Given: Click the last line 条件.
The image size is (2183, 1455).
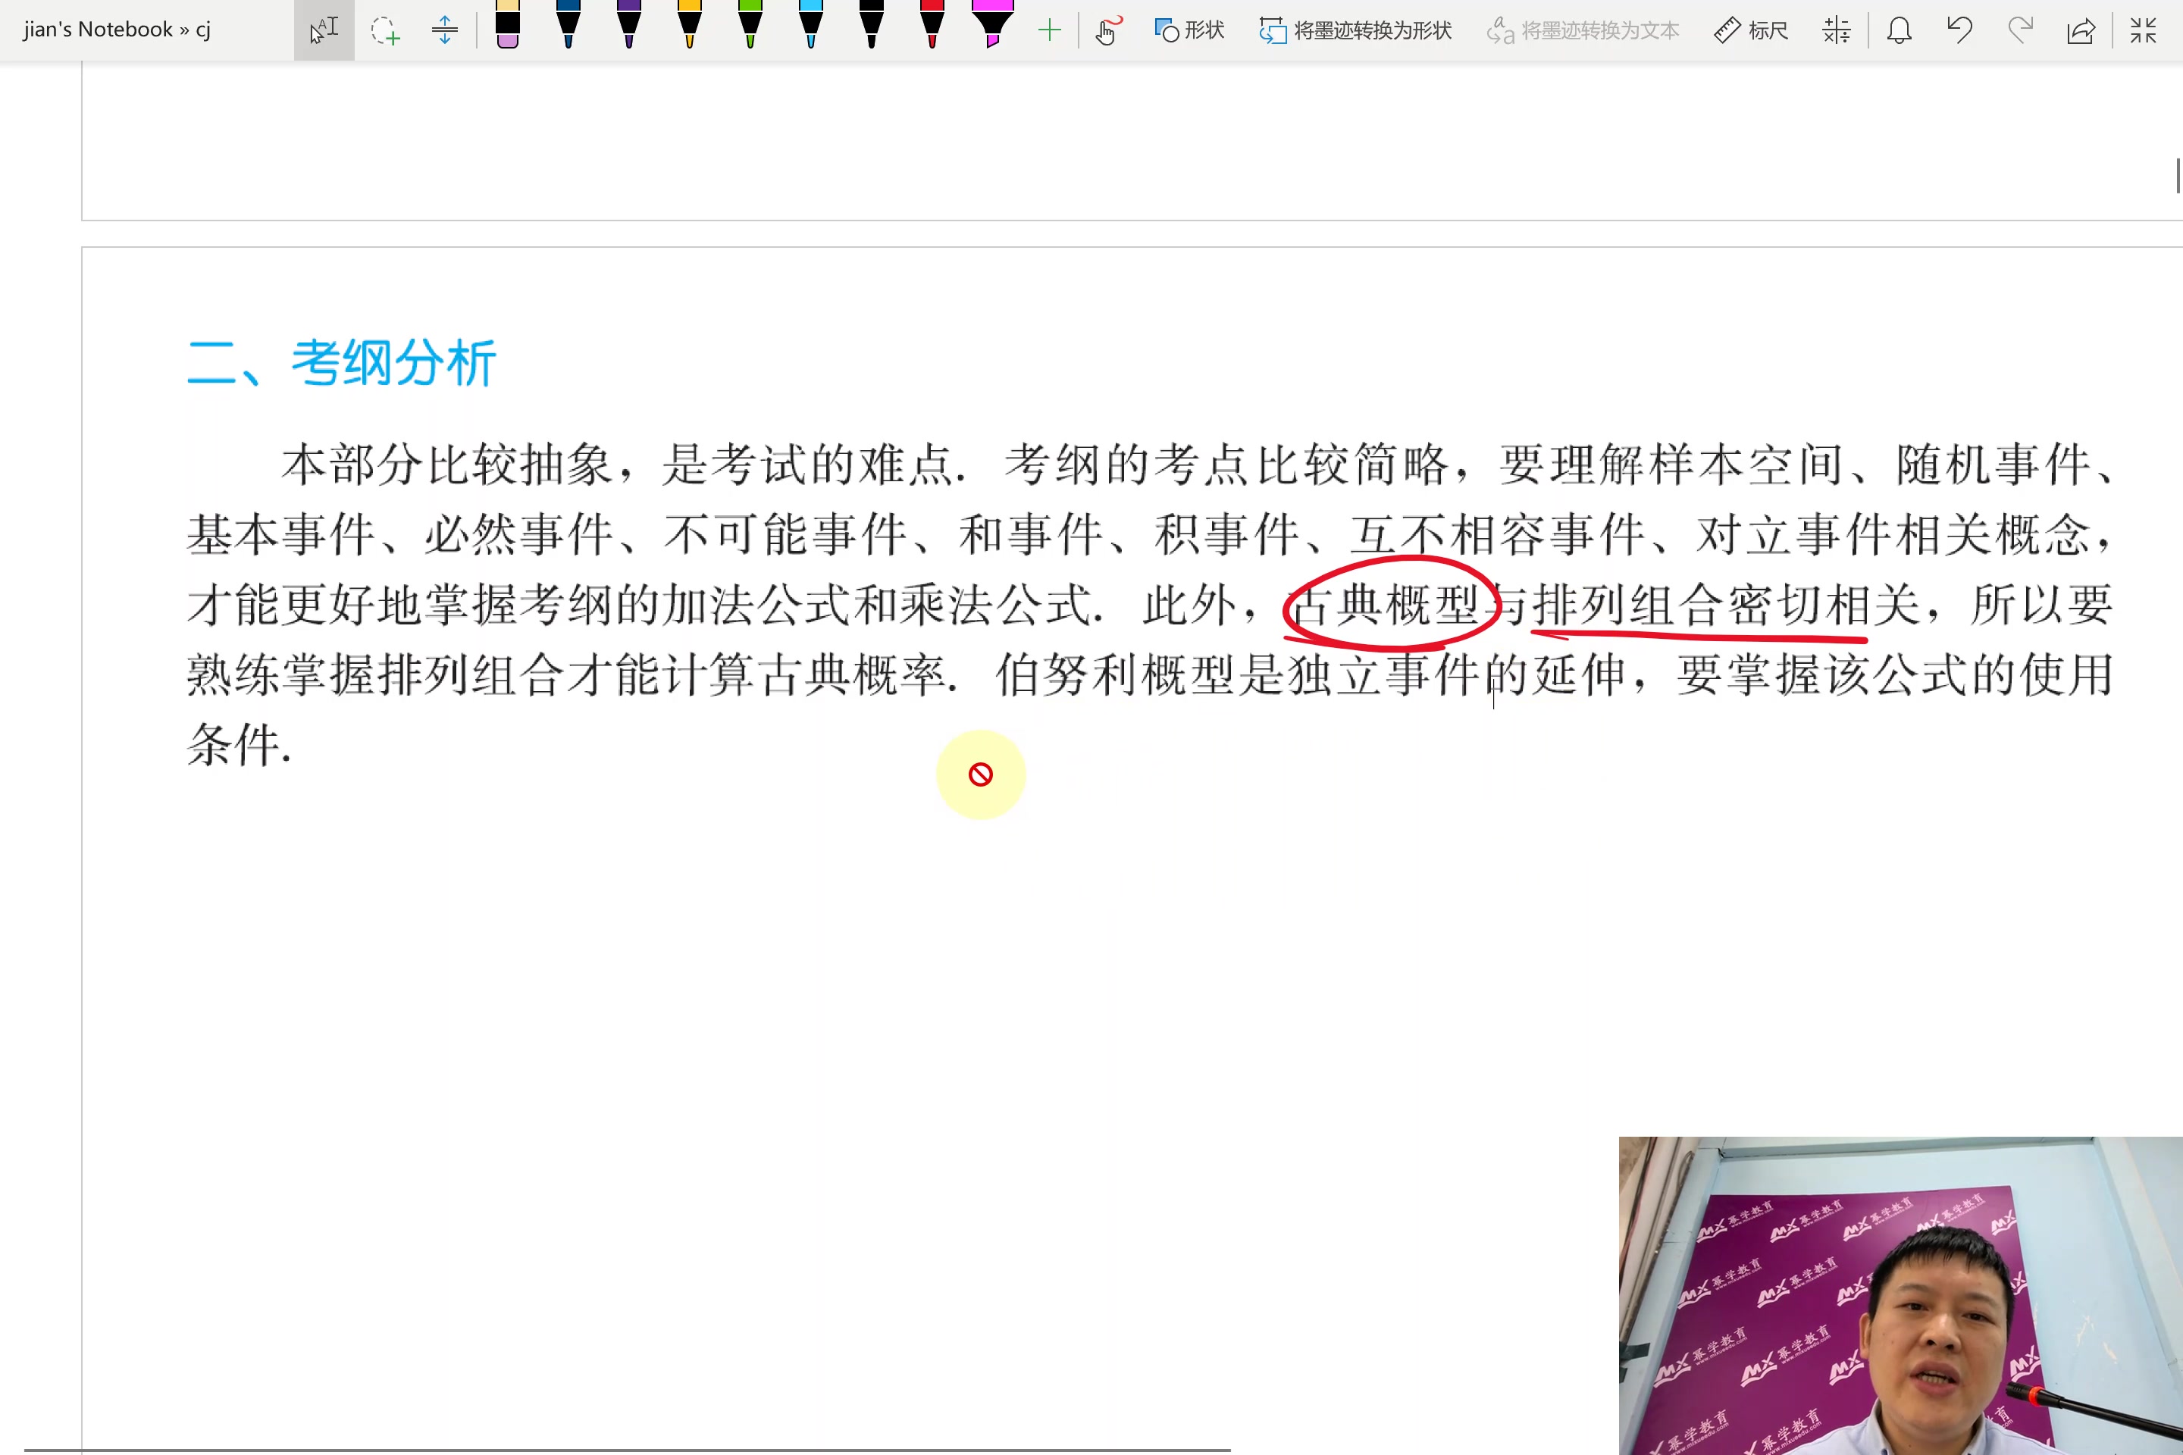Looking at the screenshot, I should click(x=240, y=744).
